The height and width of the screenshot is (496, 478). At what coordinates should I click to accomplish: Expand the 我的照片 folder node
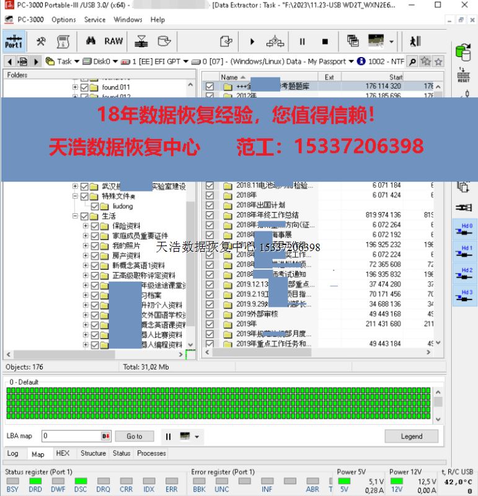click(x=86, y=246)
